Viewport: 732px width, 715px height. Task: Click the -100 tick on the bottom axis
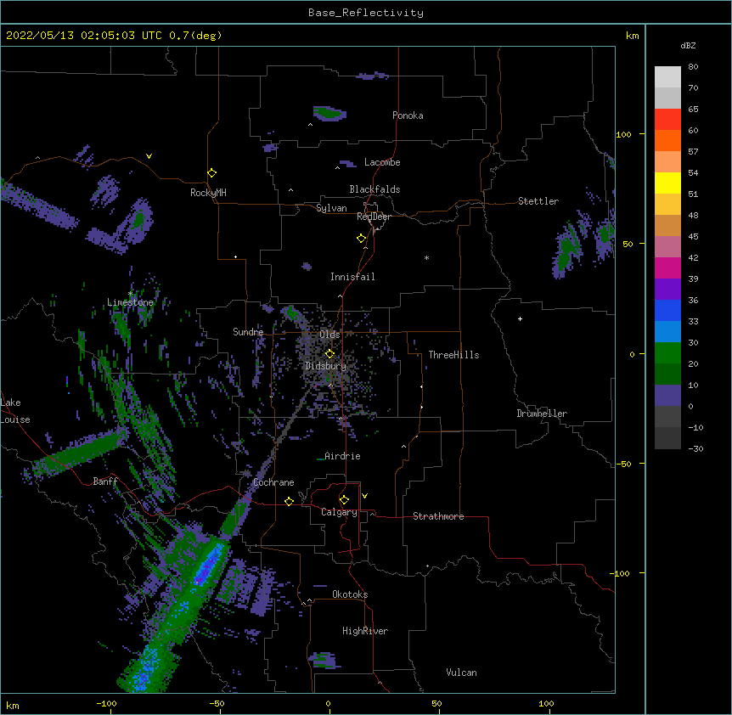106,703
